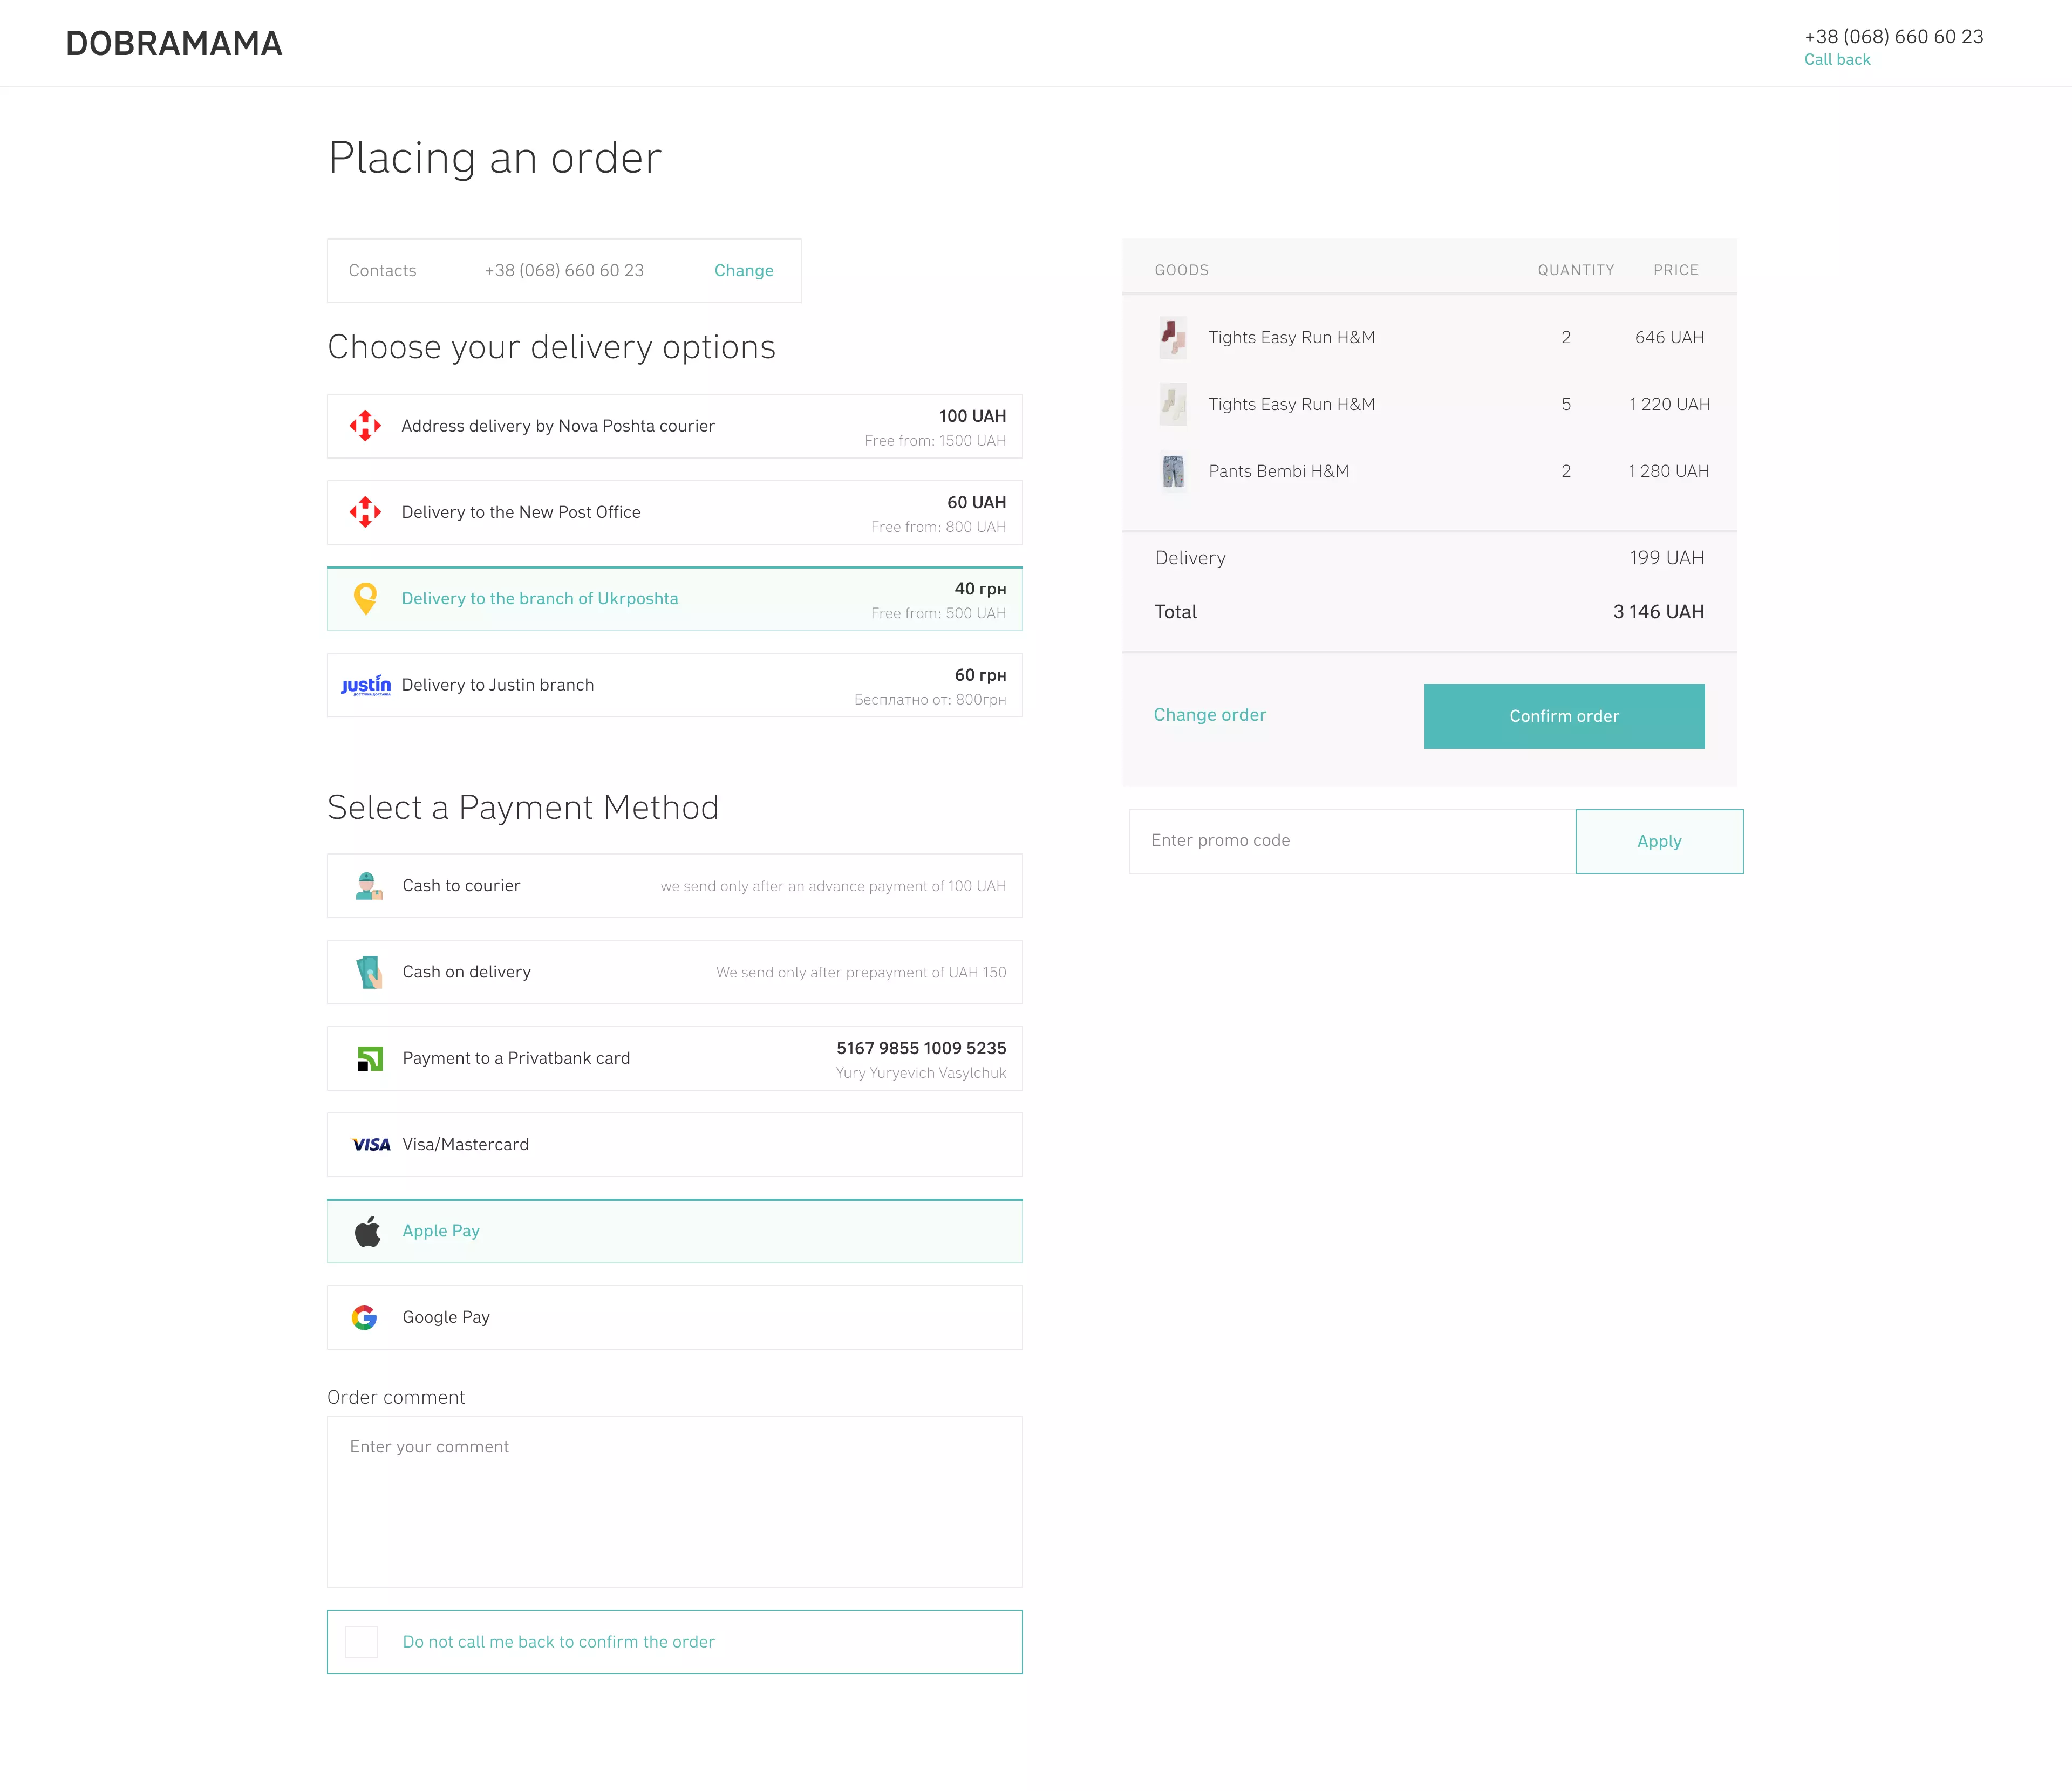Click the New Post Office logo icon
Image resolution: width=2072 pixels, height=1791 pixels.
click(x=365, y=512)
